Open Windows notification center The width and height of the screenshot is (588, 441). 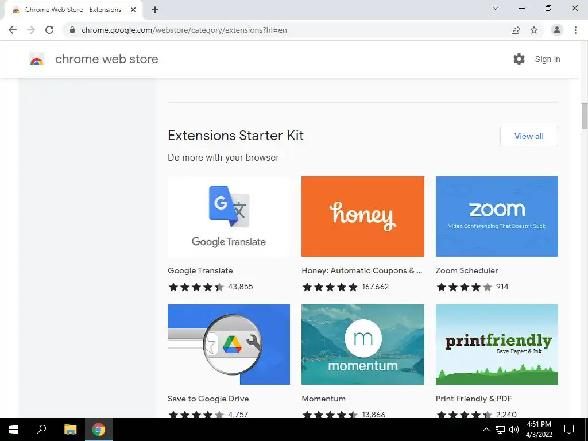point(569,430)
